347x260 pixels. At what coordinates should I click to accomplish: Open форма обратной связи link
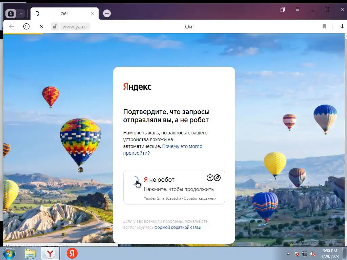coord(178,227)
